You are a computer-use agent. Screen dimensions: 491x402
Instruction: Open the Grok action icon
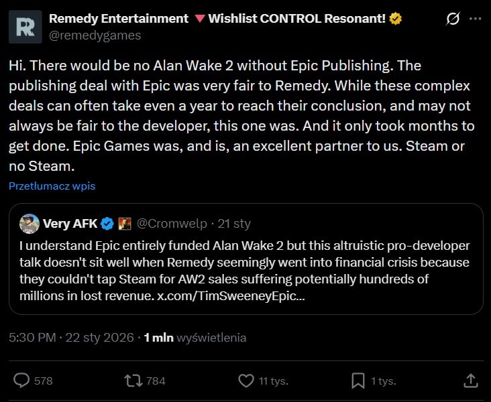click(453, 19)
